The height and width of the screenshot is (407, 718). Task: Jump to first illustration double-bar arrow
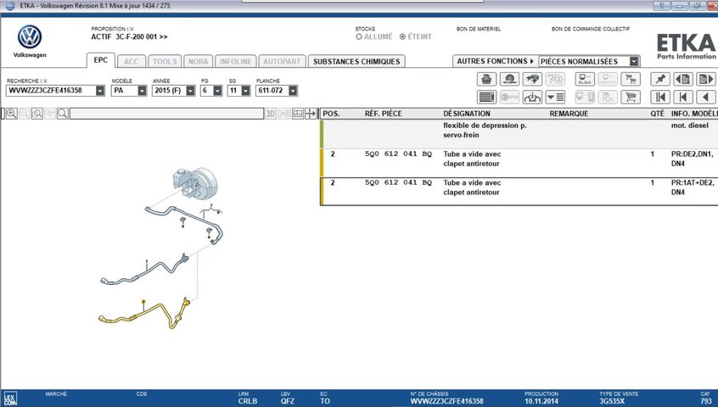tap(660, 97)
